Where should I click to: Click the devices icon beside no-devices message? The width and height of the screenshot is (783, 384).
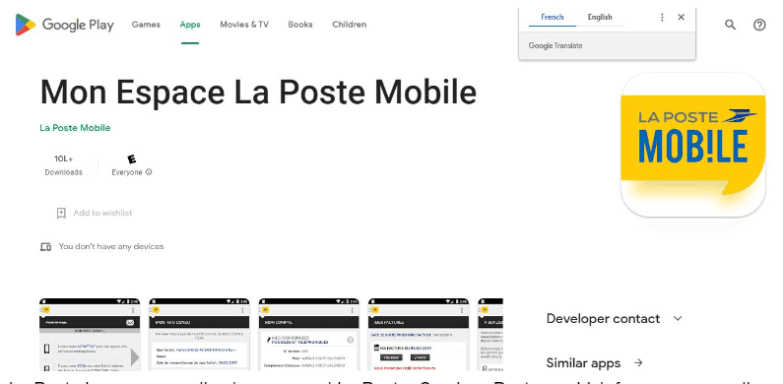(46, 247)
